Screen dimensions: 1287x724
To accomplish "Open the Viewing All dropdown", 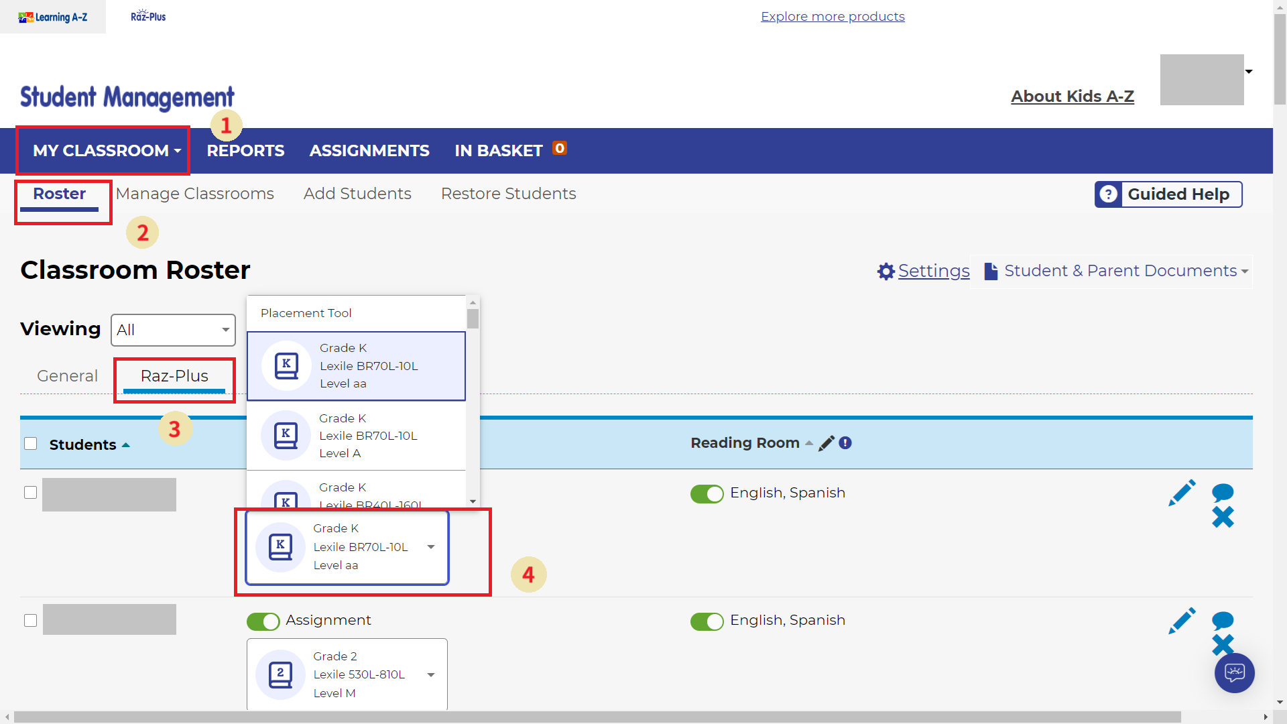I will pos(173,330).
